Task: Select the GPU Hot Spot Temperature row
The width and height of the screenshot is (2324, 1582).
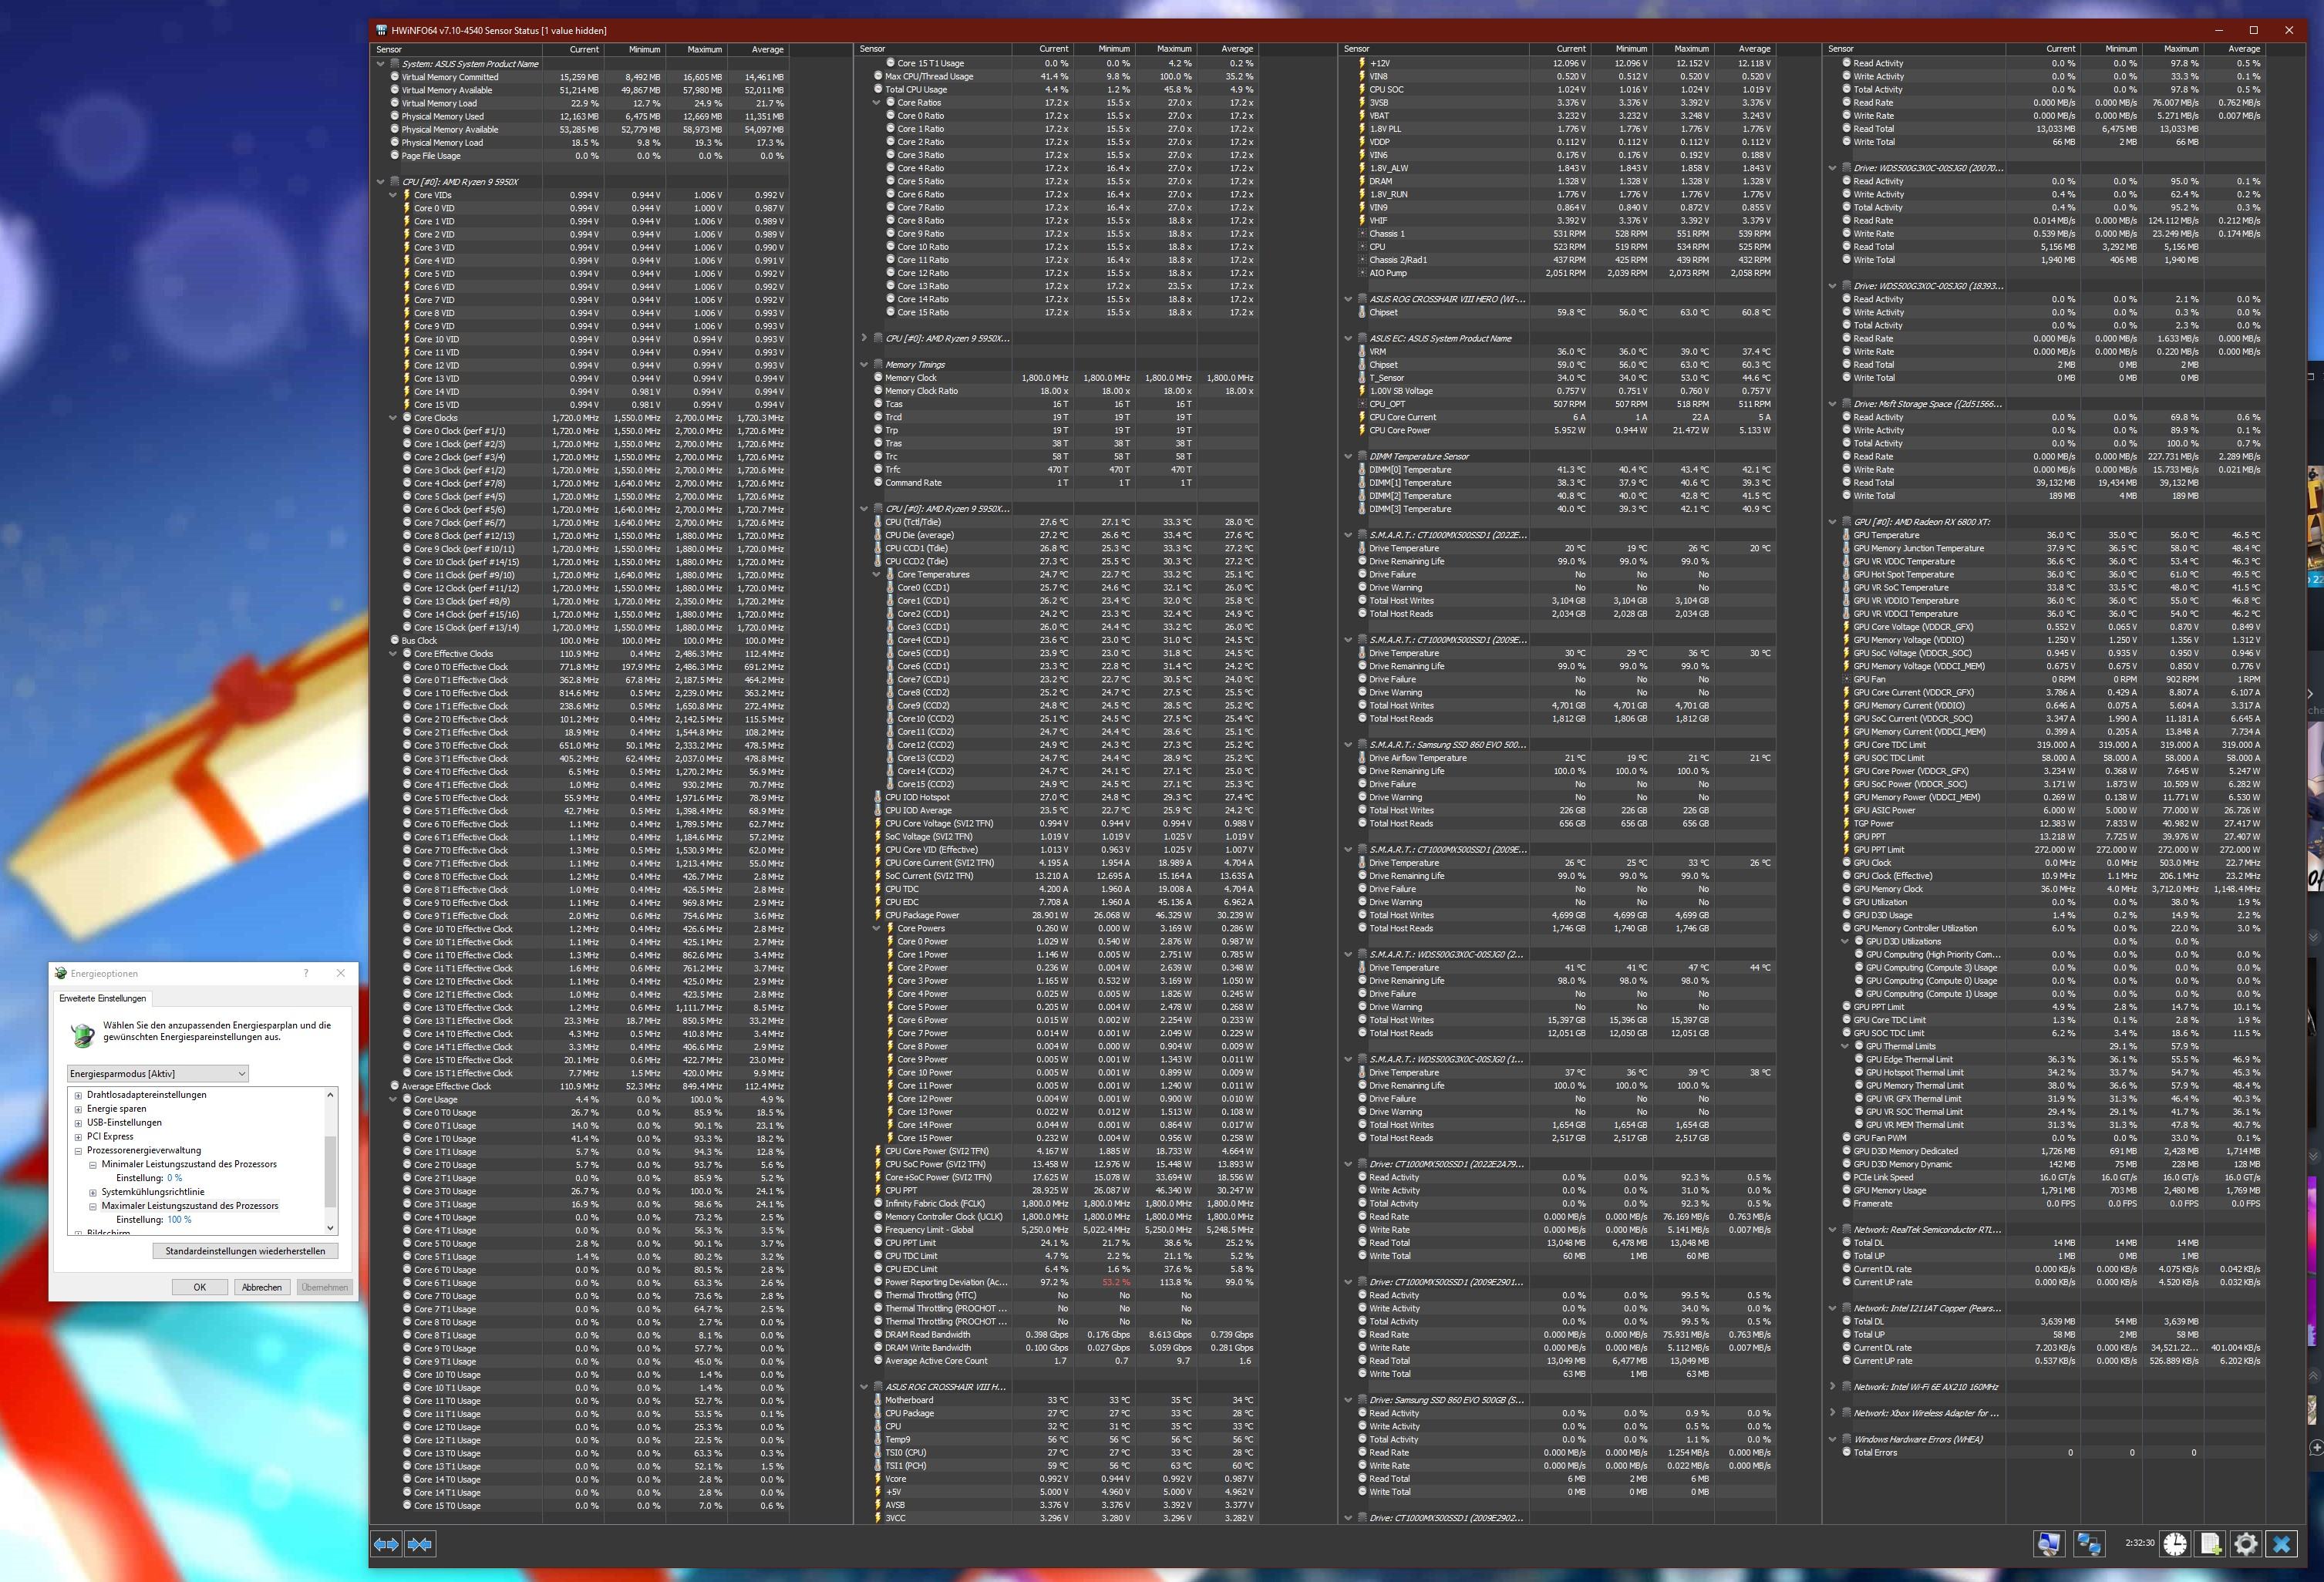Action: pyautogui.click(x=2052, y=574)
